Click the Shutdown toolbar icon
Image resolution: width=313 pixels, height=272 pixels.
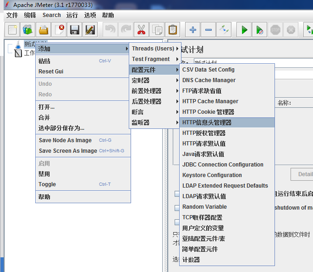(x=291, y=30)
